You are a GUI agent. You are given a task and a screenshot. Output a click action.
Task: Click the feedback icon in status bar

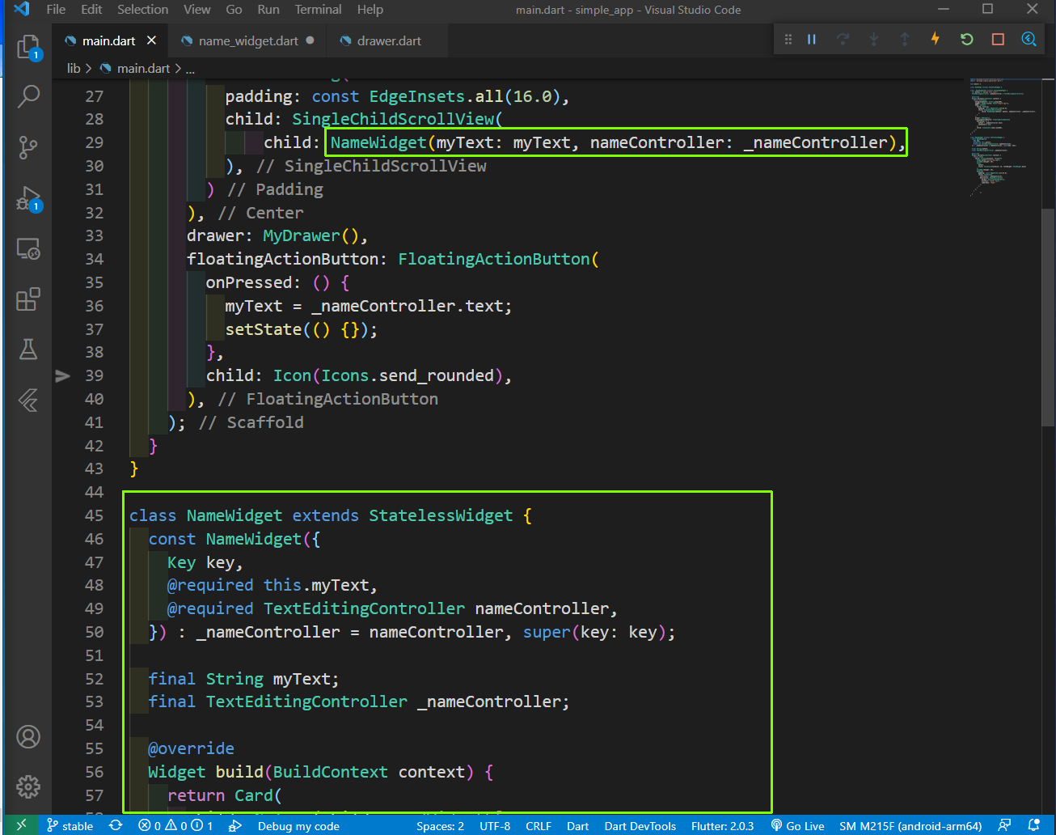[1004, 825]
